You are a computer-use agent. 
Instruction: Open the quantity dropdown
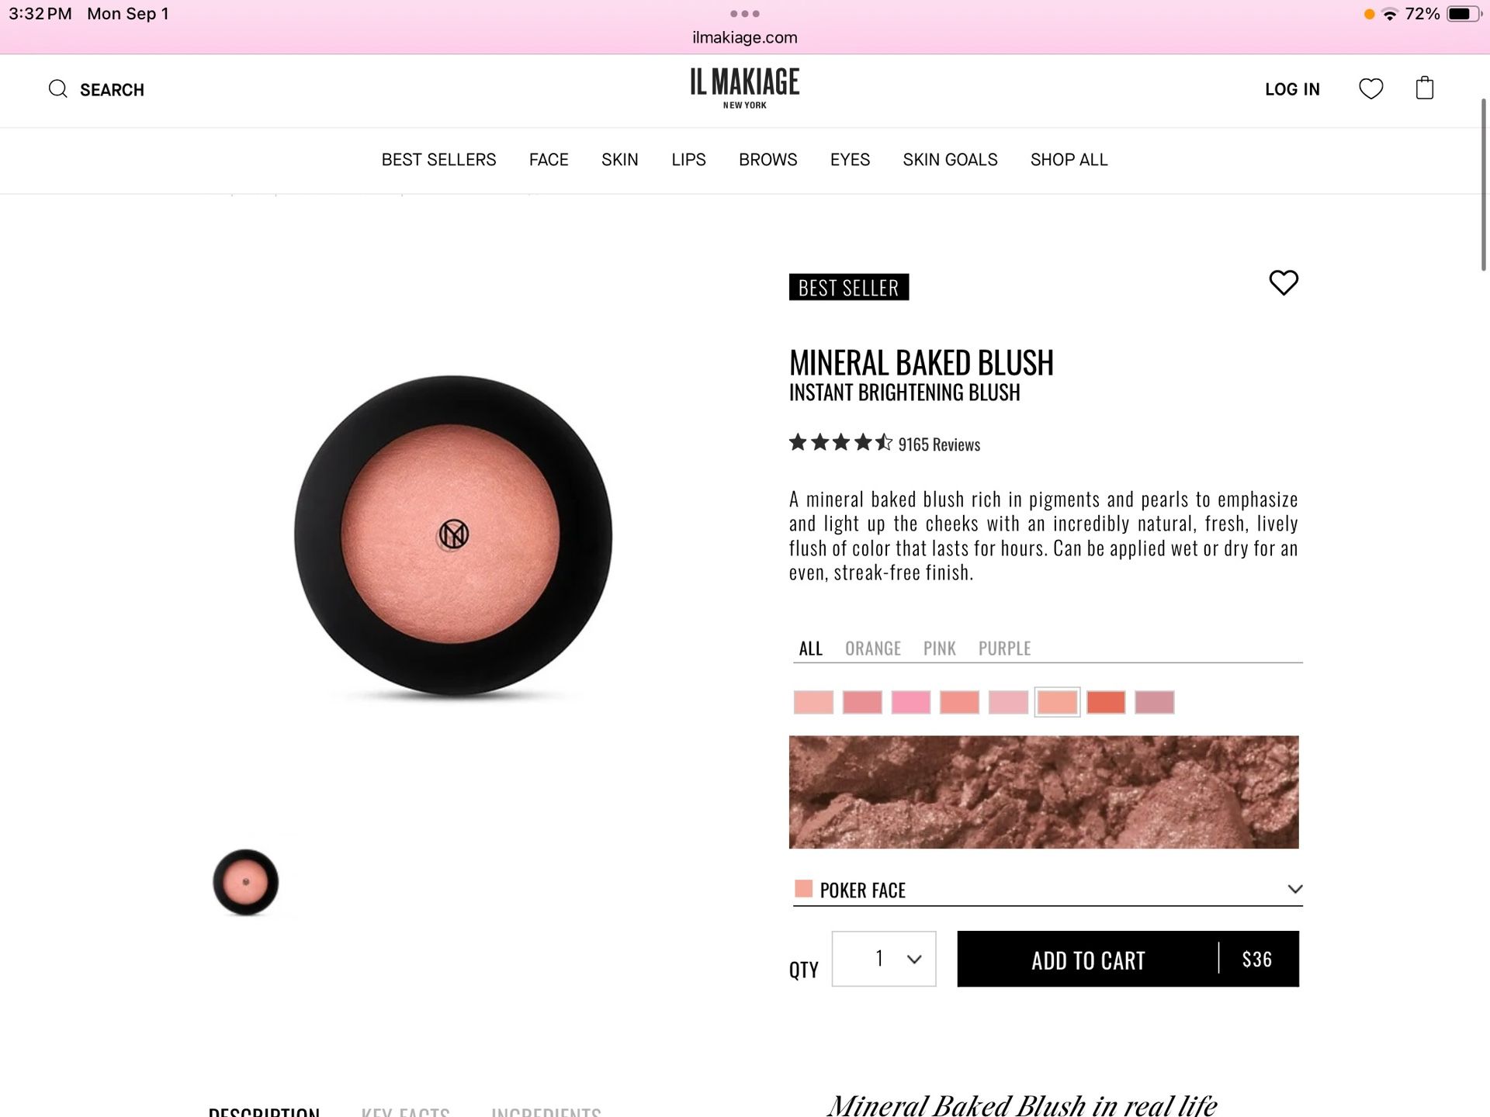(884, 959)
